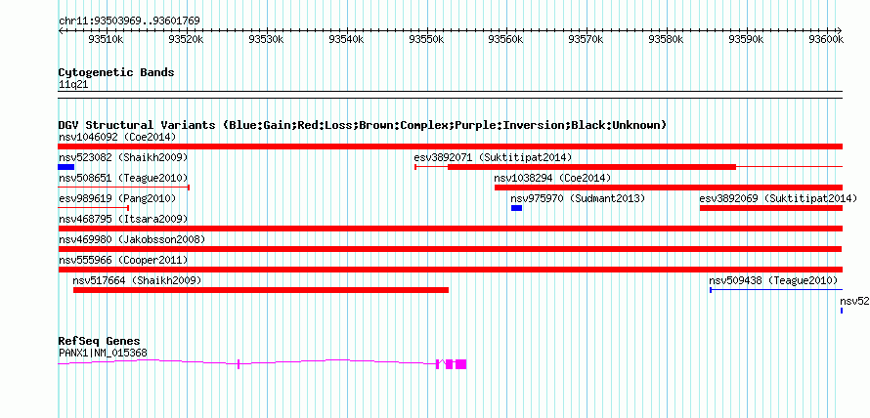Select the esv989619 (Pang2010) label
This screenshot has height=418, width=870.
click(117, 198)
